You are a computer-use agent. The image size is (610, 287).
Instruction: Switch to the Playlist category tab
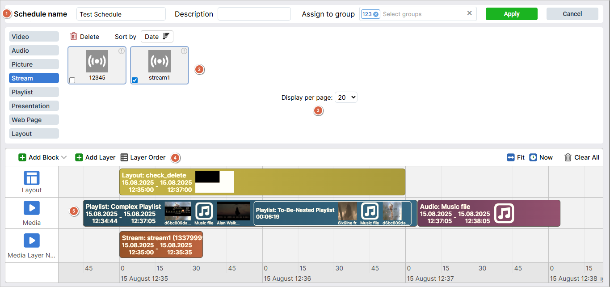tap(34, 92)
